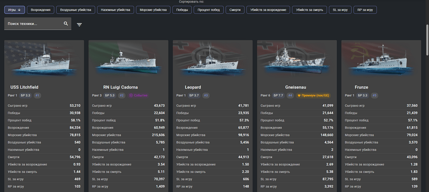Click naval kills value 215,606
This screenshot has width=429, height=192.
pyautogui.click(x=158, y=135)
